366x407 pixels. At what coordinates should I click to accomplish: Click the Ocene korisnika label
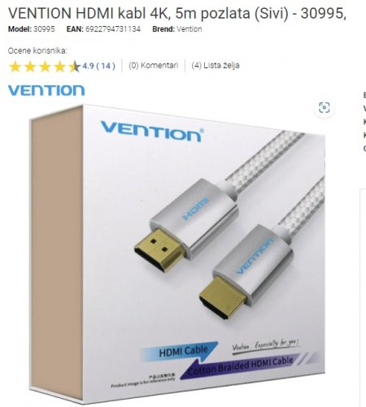pos(37,50)
